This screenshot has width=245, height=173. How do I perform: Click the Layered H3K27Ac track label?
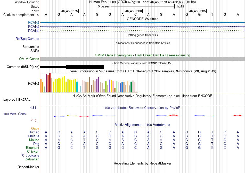click(17, 100)
